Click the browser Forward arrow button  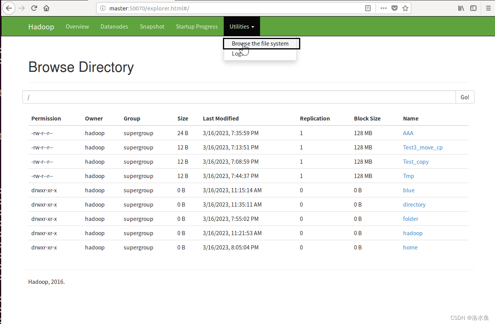[x=22, y=8]
